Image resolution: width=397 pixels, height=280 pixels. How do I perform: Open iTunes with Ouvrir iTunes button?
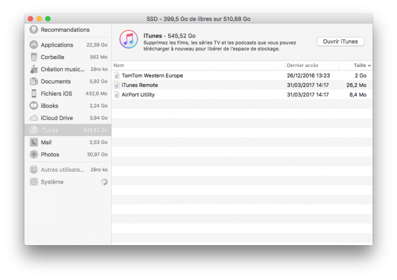[x=340, y=42]
